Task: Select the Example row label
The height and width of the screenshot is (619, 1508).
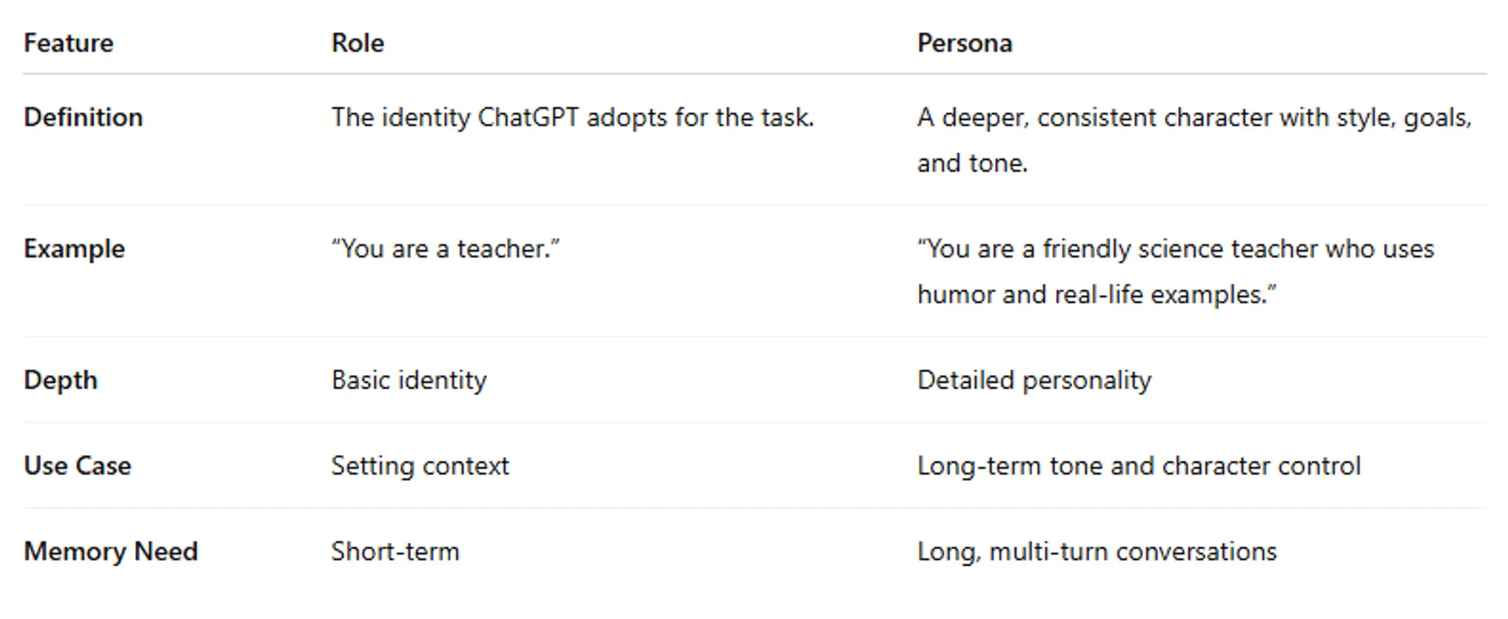Action: tap(74, 249)
